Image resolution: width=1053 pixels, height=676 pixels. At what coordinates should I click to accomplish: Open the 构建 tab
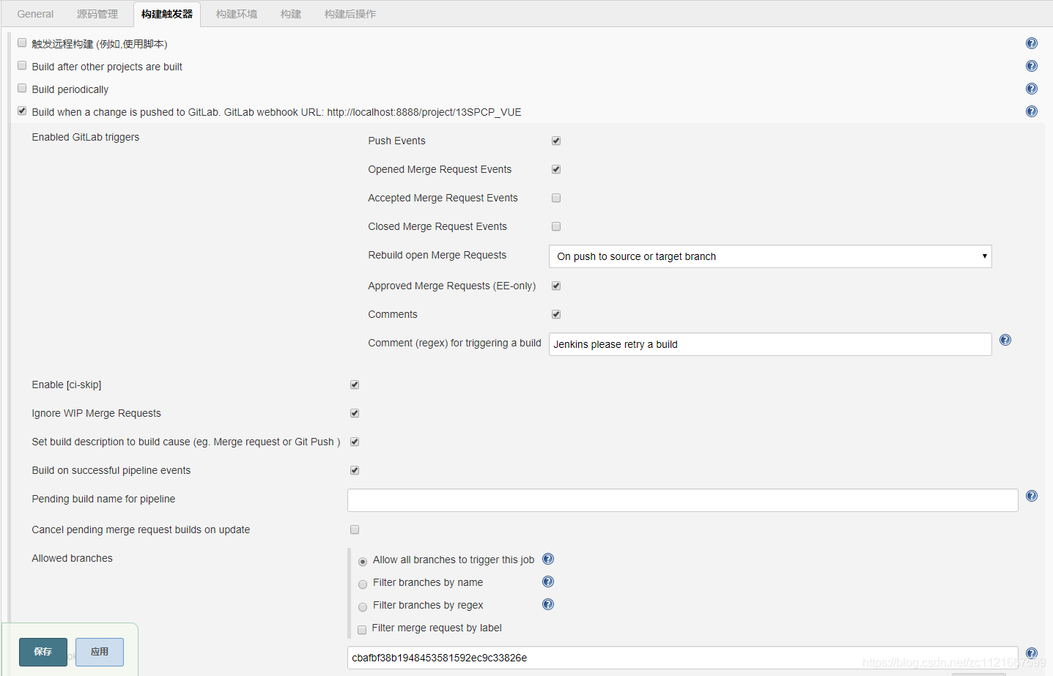point(291,14)
